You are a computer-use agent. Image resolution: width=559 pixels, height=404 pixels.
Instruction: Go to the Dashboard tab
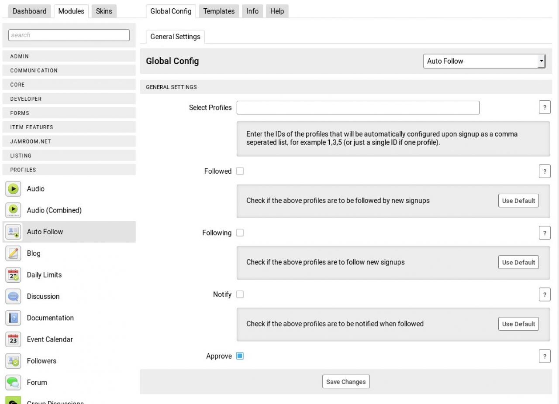[29, 11]
